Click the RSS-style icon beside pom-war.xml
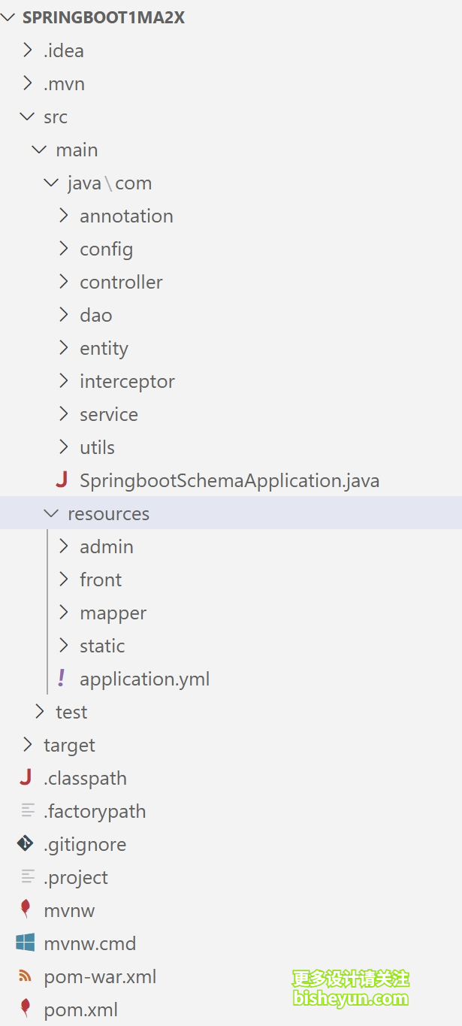Screen dimensions: 462x1026 click(26, 976)
